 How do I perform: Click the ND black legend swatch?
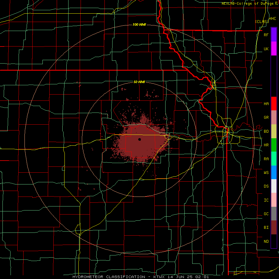pyautogui.click(x=274, y=241)
